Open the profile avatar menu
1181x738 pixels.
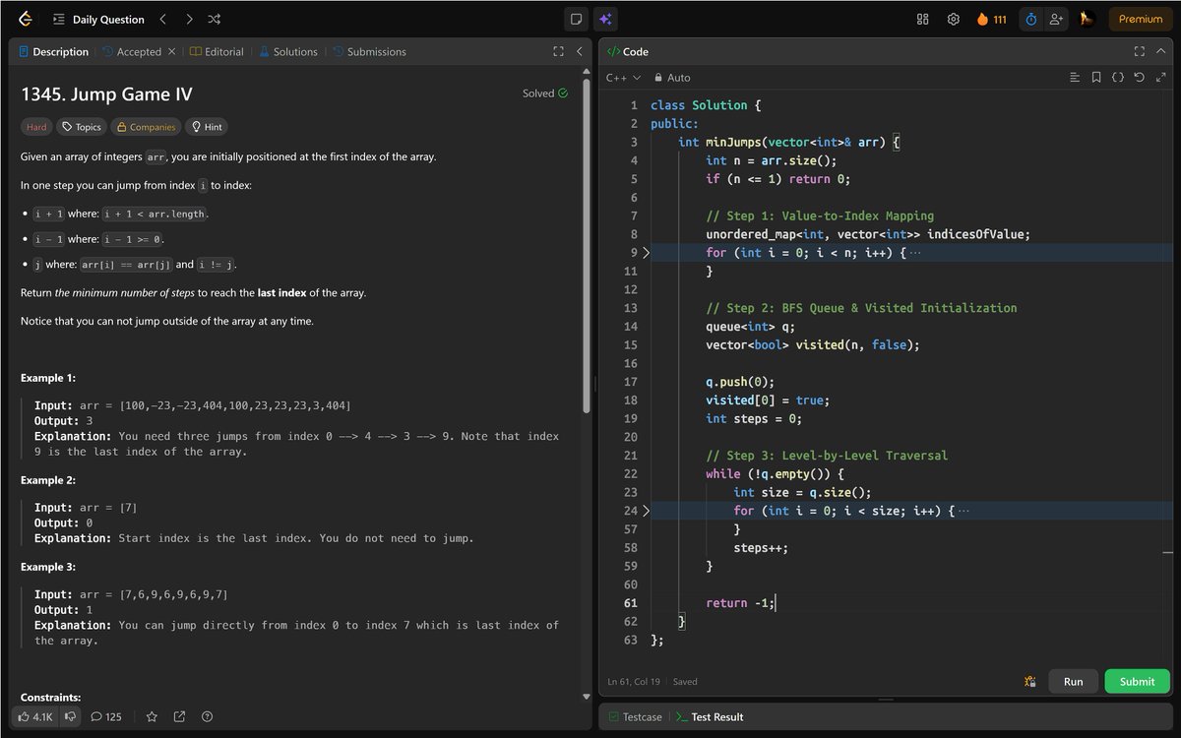(x=1087, y=19)
